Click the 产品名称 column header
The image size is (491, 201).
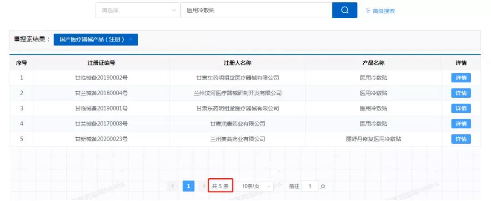click(373, 63)
